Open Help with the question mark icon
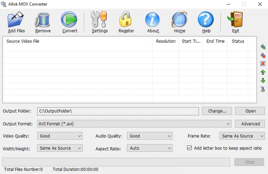 click(x=206, y=20)
